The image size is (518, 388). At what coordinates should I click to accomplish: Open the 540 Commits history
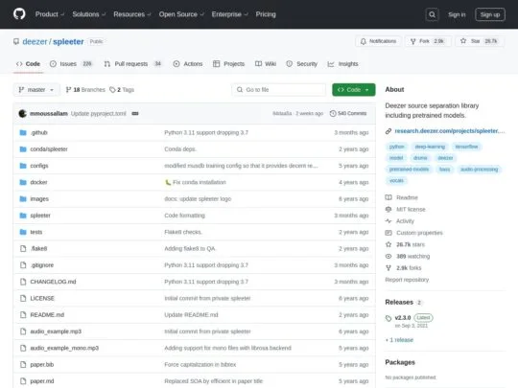click(348, 113)
